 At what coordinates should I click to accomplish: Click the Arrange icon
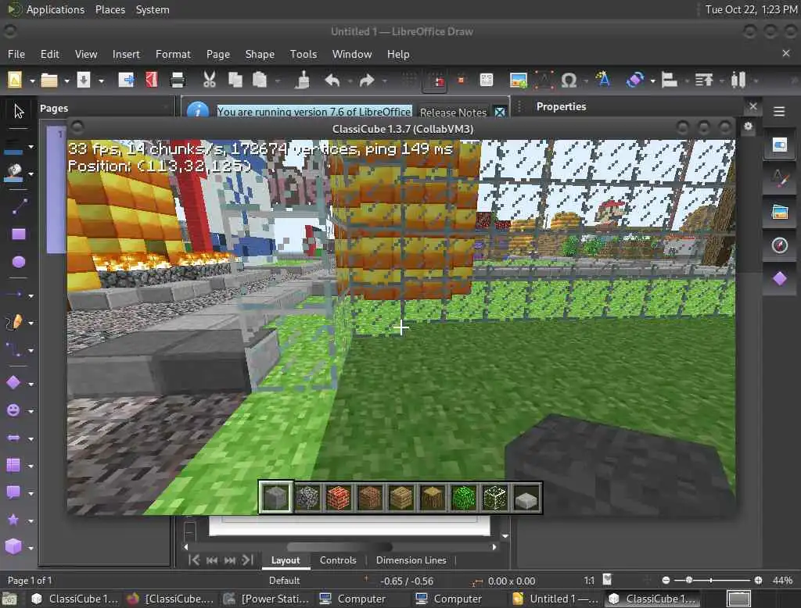tap(704, 80)
